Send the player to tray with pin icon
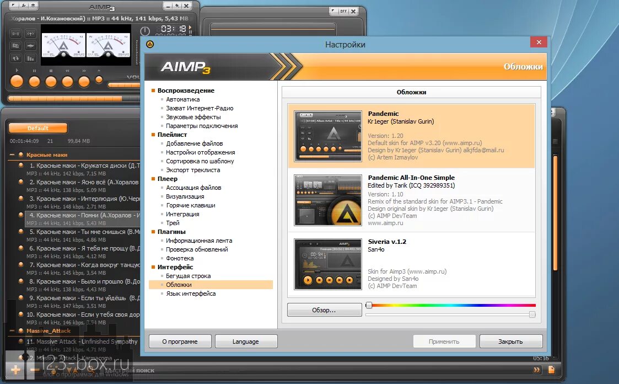The height and width of the screenshot is (384, 619). tap(177, 6)
